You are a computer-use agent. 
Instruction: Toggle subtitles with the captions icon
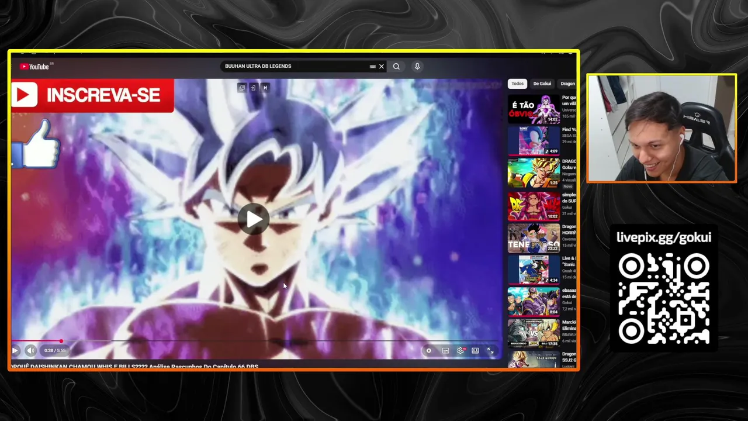[x=445, y=351]
